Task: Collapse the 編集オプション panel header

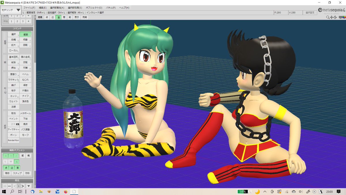Action: [17, 150]
